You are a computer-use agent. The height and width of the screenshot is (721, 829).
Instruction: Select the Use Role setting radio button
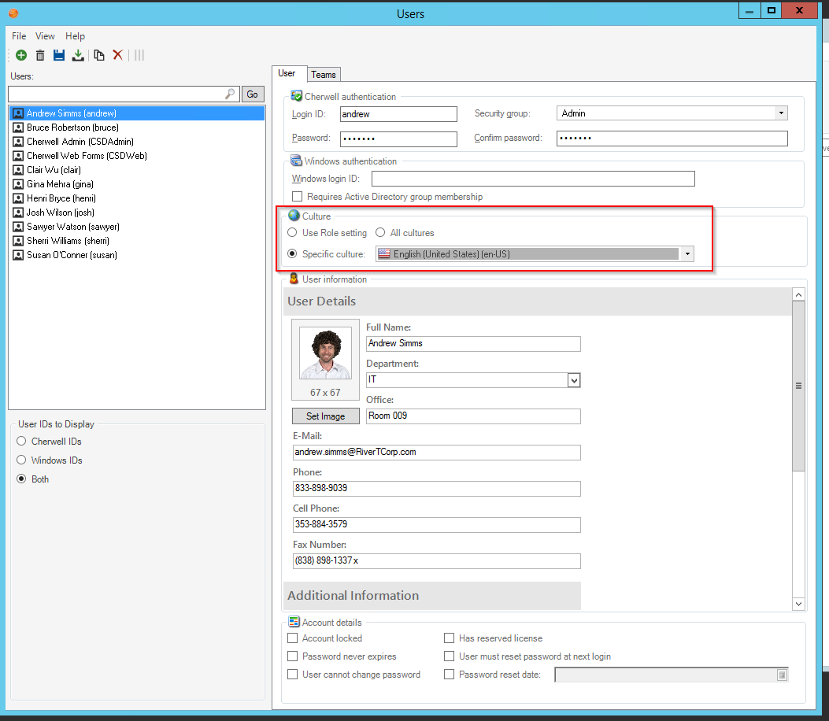(292, 233)
